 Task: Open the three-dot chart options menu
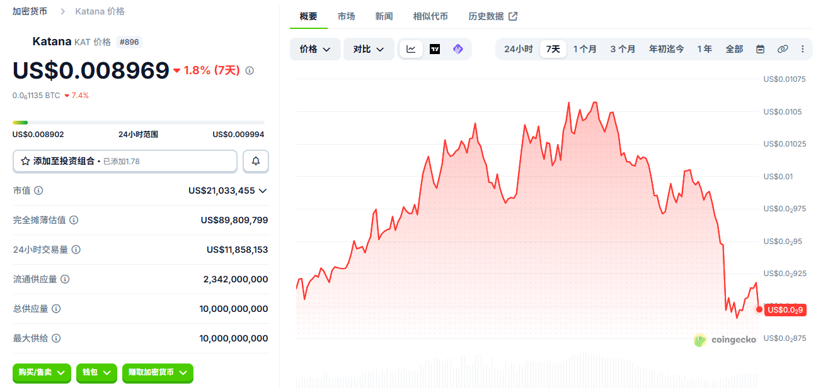point(802,49)
